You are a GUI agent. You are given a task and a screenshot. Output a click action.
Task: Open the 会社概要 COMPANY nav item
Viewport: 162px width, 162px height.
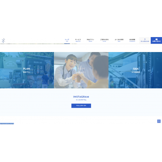[x=132, y=40]
